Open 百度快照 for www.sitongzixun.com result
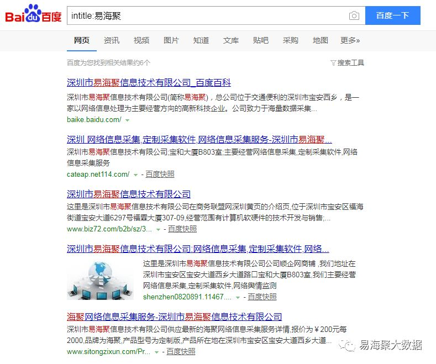This screenshot has width=436, height=364. coord(181,351)
